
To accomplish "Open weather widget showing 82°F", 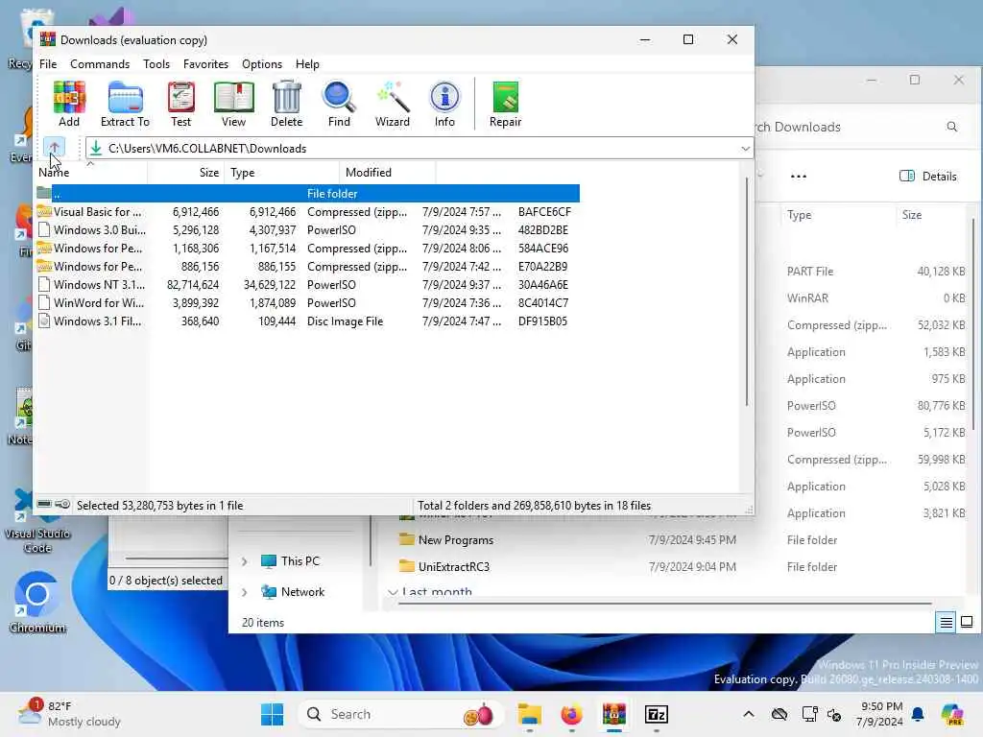I will click(68, 714).
